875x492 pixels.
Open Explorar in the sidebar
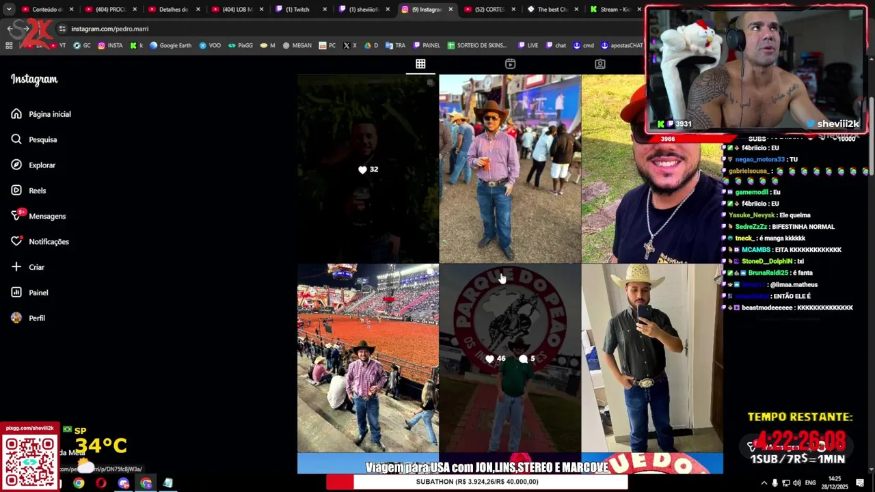click(x=33, y=165)
